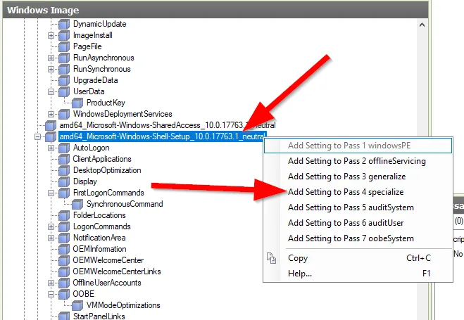Expand the OfflineUserAccounts node
Screen dimensions: 464x320
click(x=51, y=283)
